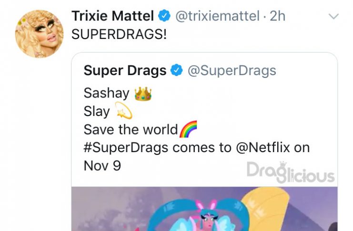353x231 pixels.
Task: Click the rainbow emoji after Save the world
Action: tap(188, 129)
